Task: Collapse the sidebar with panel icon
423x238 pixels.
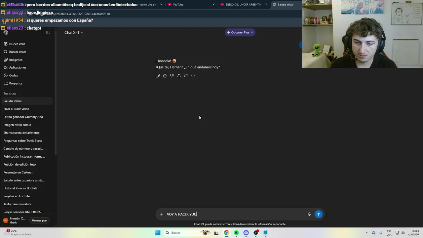Action: pos(48,32)
